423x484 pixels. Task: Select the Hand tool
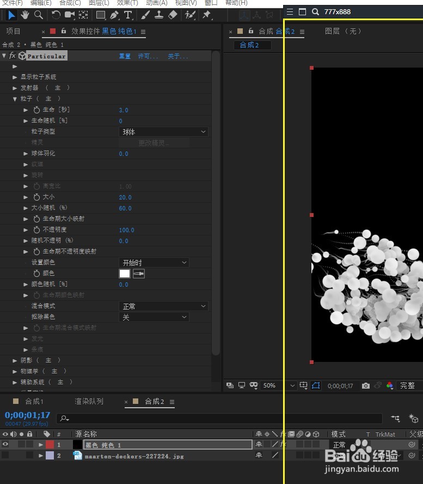[x=25, y=15]
